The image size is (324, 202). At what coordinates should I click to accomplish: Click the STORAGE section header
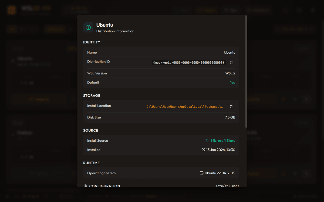coord(92,96)
